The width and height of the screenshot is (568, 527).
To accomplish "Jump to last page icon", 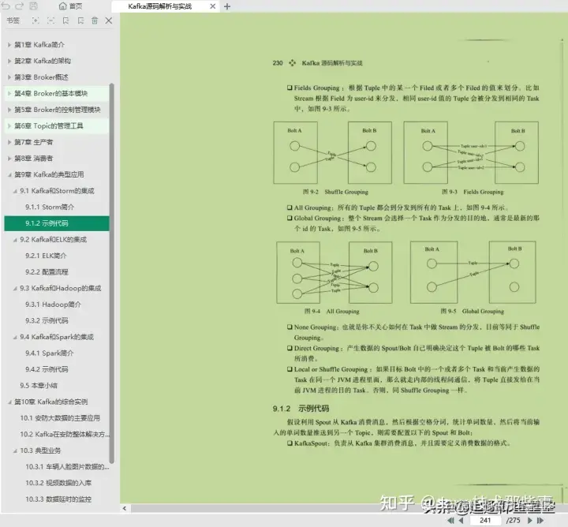I will click(x=540, y=521).
